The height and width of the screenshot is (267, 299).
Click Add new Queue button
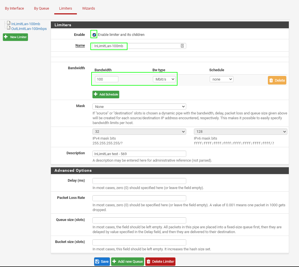pos(127,261)
